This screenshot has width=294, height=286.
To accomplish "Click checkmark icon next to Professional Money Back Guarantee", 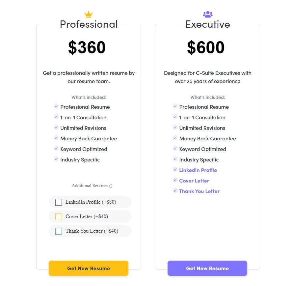I will (56, 138).
